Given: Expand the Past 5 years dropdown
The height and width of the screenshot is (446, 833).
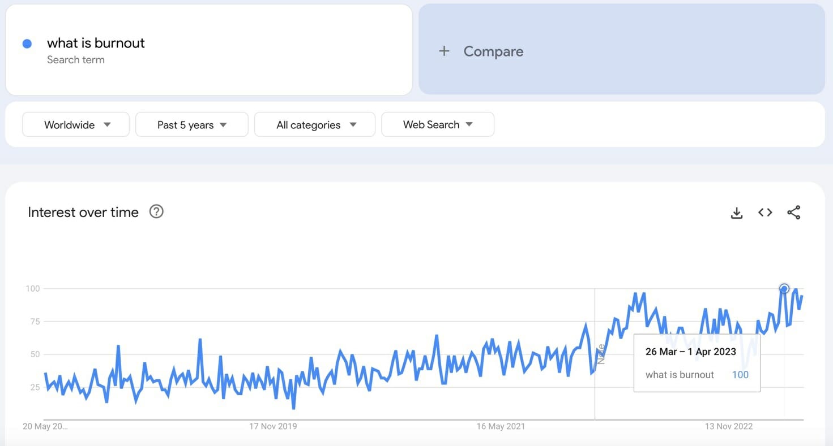Looking at the screenshot, I should coord(191,125).
